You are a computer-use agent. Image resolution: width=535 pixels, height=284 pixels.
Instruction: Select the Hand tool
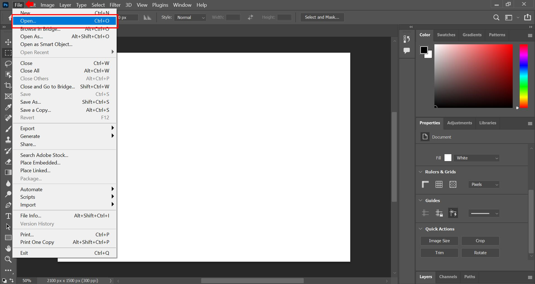(x=8, y=248)
